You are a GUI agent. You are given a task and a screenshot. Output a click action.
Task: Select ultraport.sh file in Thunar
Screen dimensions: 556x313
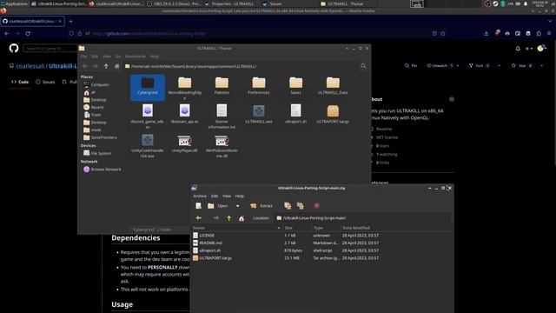tap(295, 114)
